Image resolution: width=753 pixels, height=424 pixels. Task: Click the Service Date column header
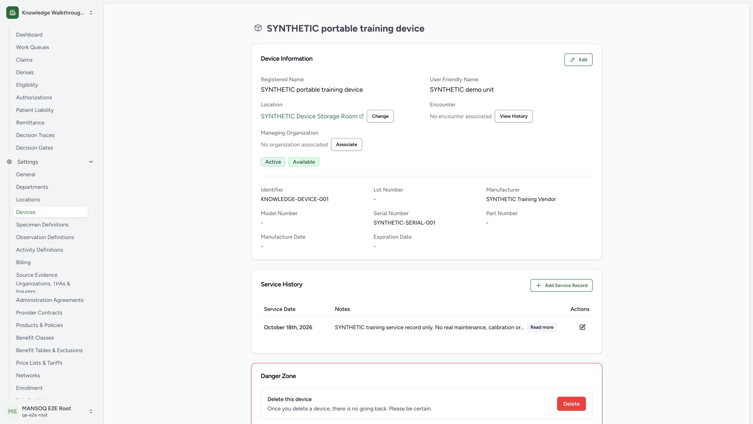[280, 309]
